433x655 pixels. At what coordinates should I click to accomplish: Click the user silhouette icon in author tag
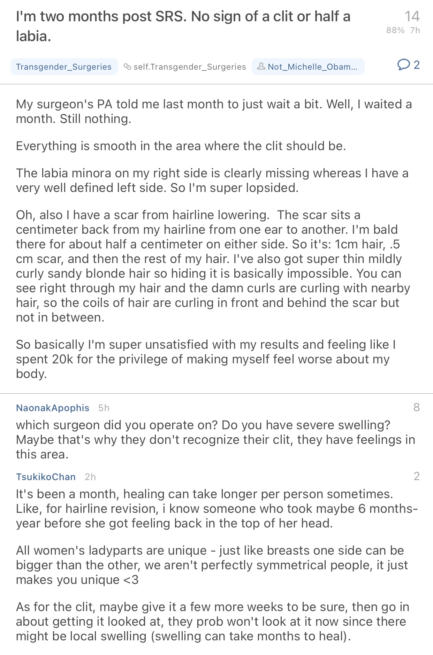pos(261,66)
